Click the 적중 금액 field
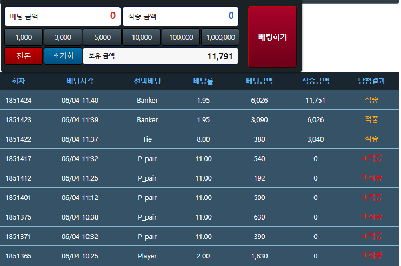The height and width of the screenshot is (266, 401). pyautogui.click(x=181, y=16)
